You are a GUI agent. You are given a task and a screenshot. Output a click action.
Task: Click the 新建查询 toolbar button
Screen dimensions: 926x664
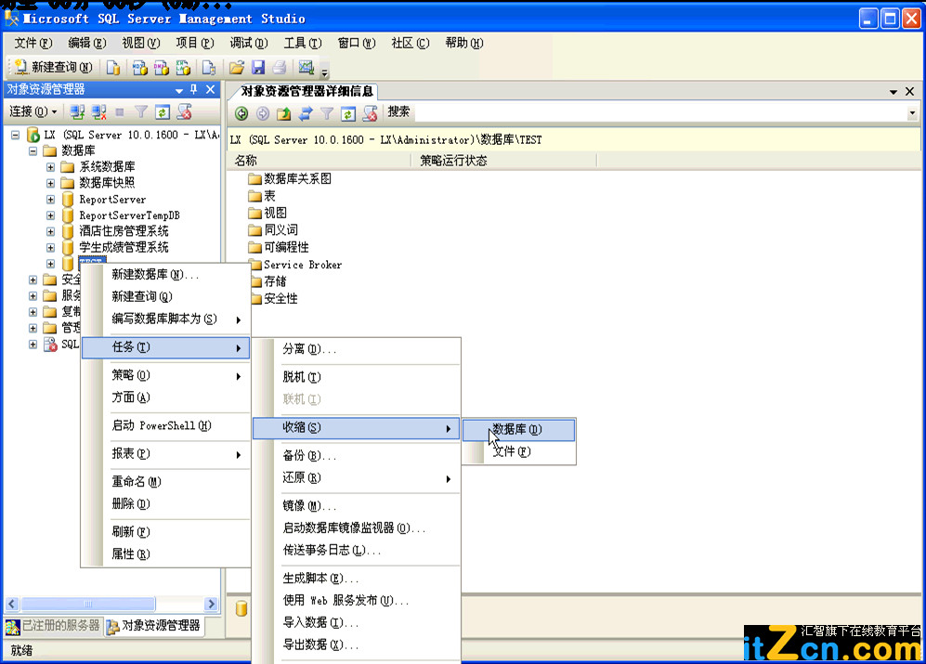click(53, 68)
